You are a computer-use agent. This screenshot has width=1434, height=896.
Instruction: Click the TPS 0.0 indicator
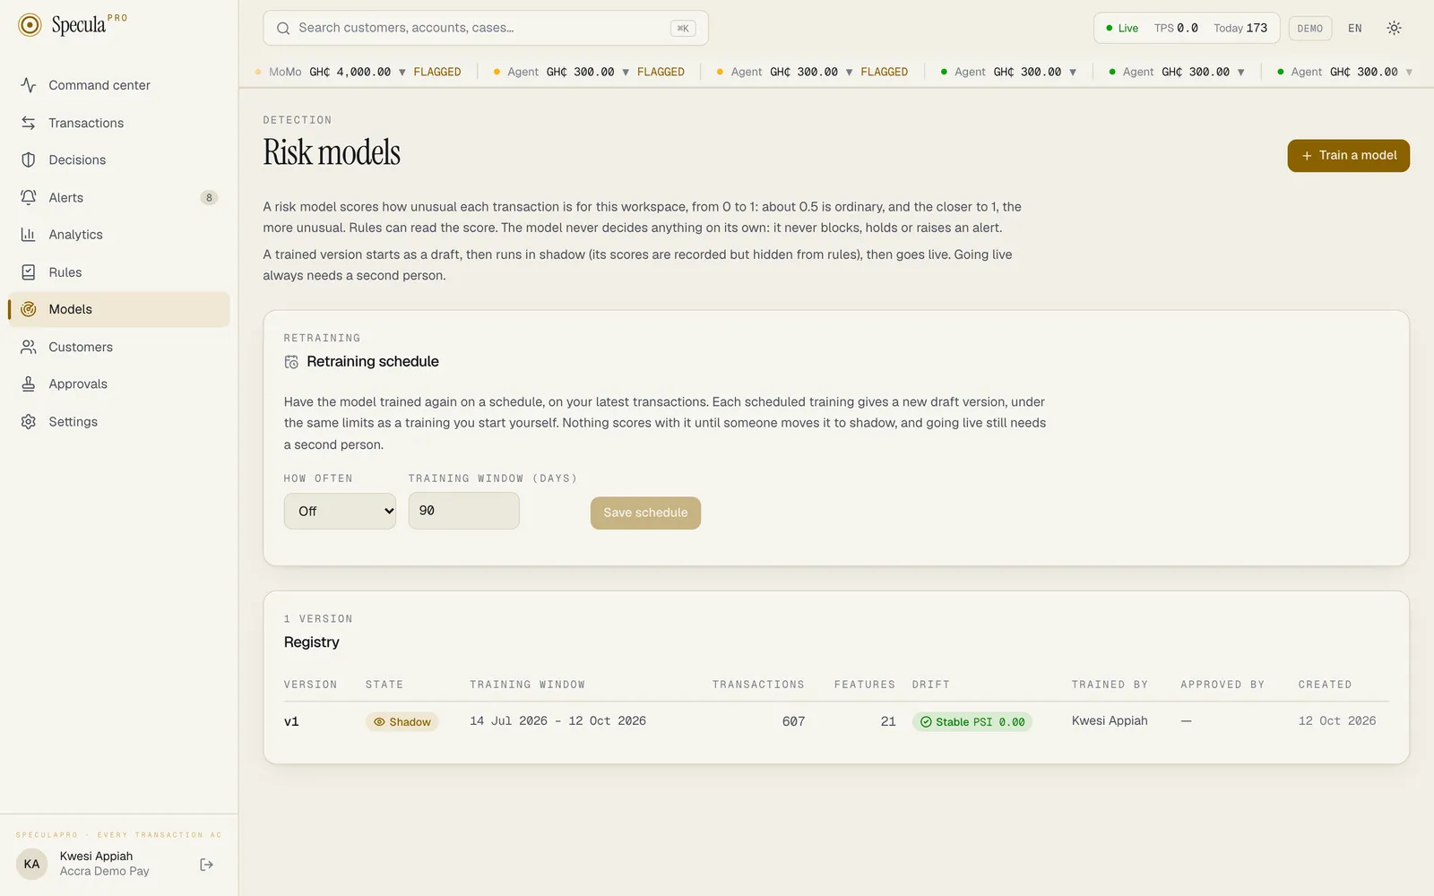1176,28
